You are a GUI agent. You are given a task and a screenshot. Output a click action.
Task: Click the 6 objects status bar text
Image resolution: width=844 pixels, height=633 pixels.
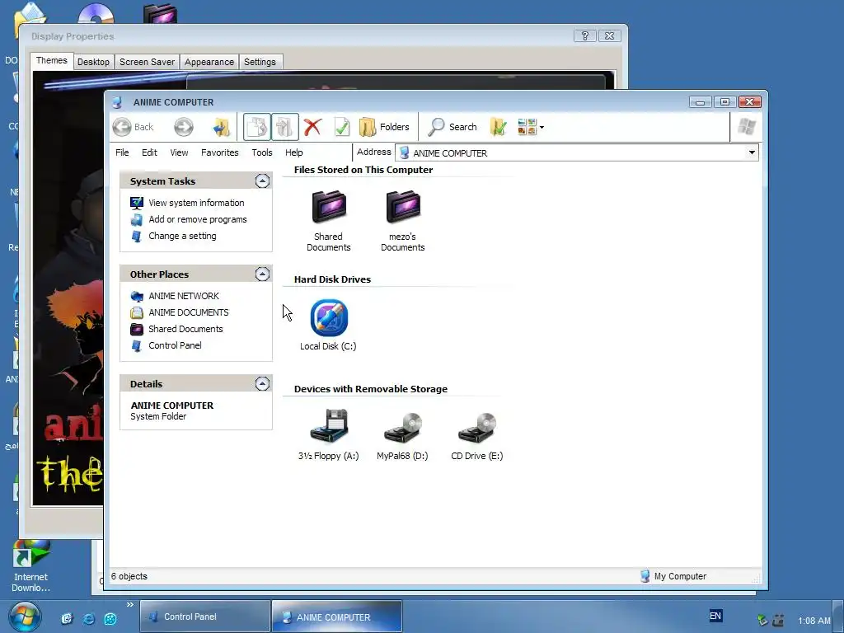129,576
